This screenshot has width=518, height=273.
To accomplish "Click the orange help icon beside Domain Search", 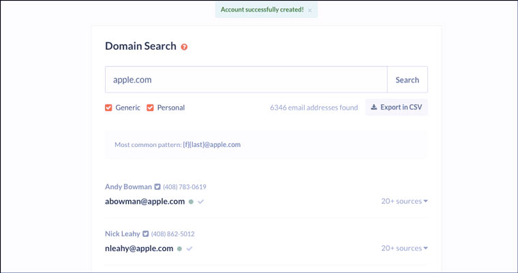I will point(184,47).
